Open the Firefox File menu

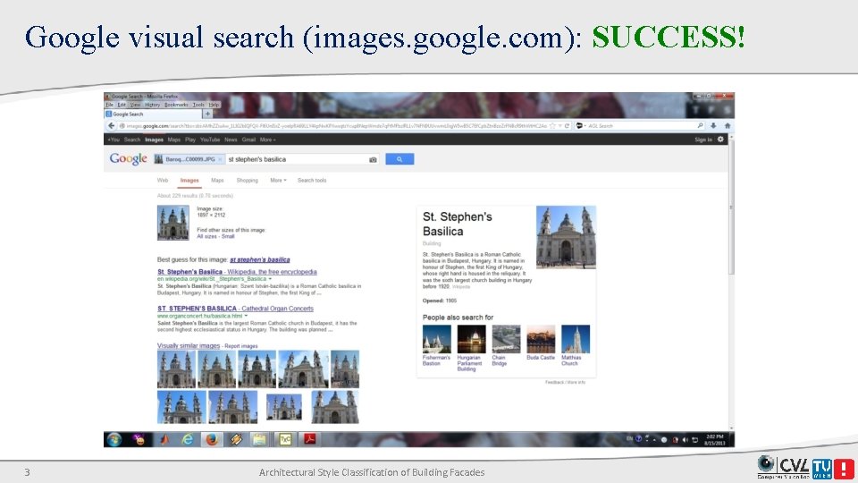click(109, 105)
